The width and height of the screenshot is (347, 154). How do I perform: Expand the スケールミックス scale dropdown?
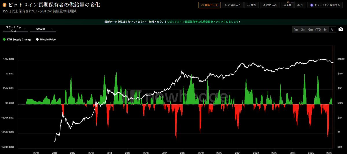coord(15,29)
